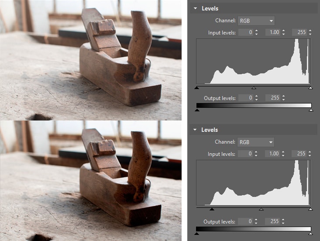Screen dimensions: 320x241
Task: Open the upper Channel RGB dropdown
Action: (x=256, y=21)
